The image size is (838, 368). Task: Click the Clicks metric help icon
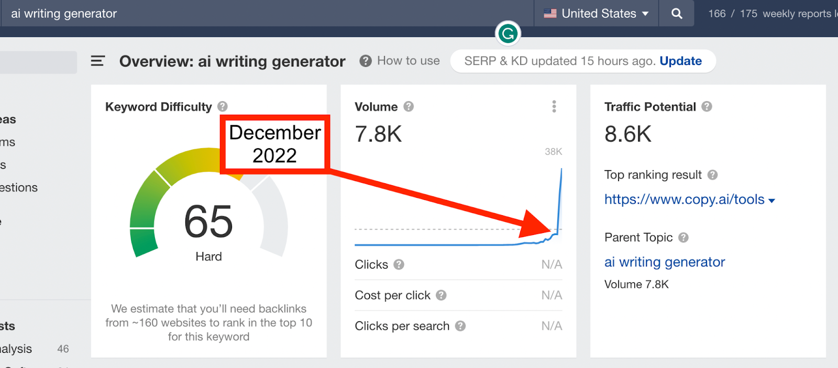[x=399, y=264]
